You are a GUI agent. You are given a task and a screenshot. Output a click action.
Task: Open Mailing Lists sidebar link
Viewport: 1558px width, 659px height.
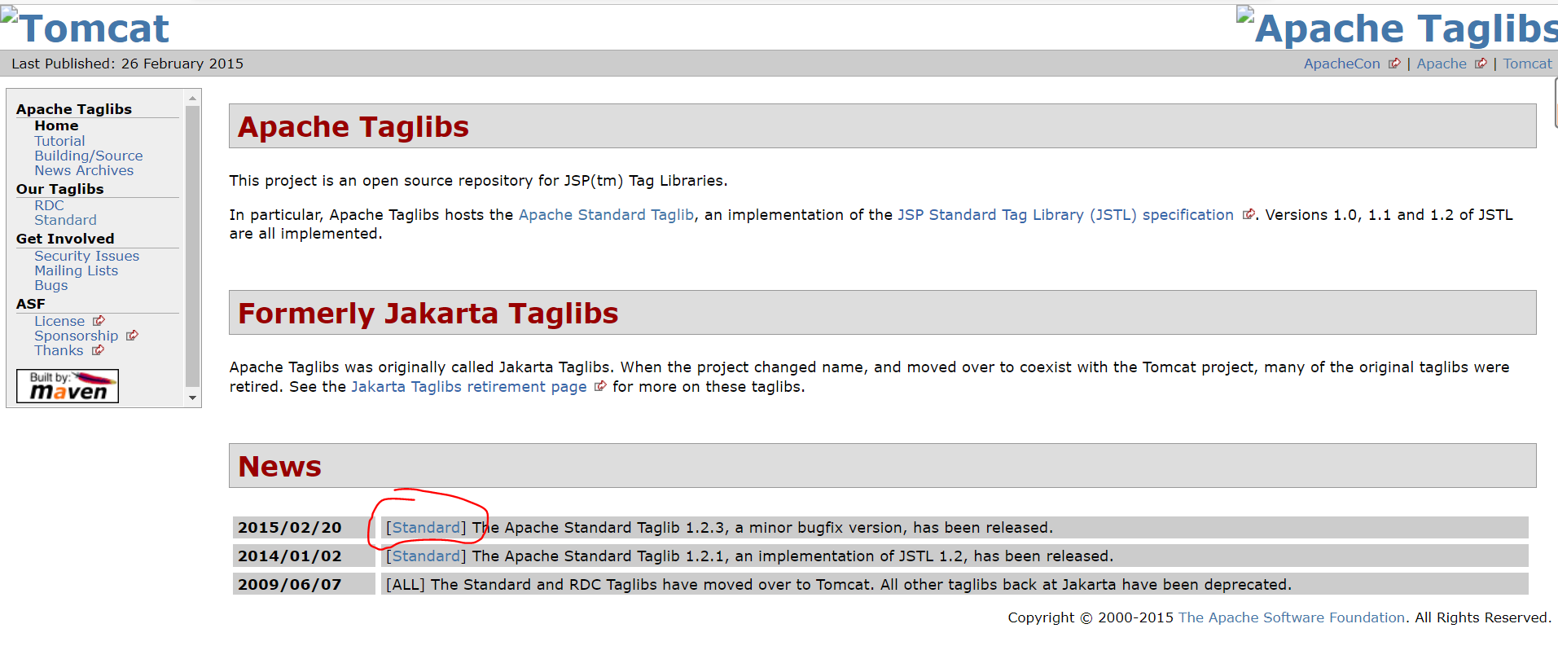click(x=76, y=270)
